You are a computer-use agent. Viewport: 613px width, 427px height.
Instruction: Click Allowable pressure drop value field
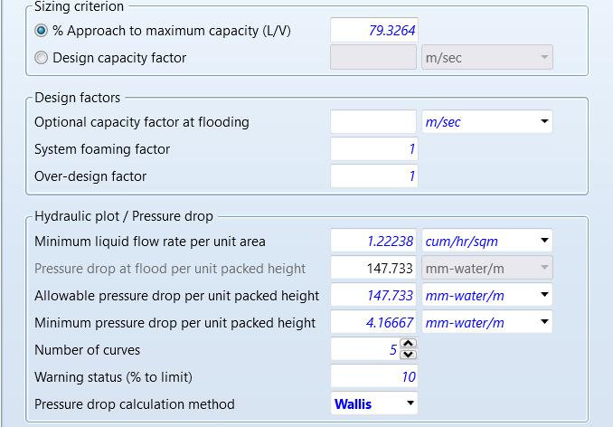point(373,296)
